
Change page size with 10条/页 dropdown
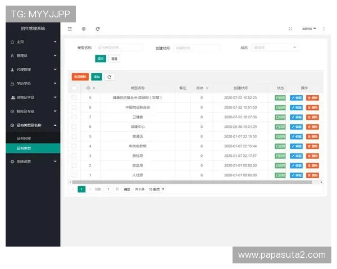tap(157, 189)
